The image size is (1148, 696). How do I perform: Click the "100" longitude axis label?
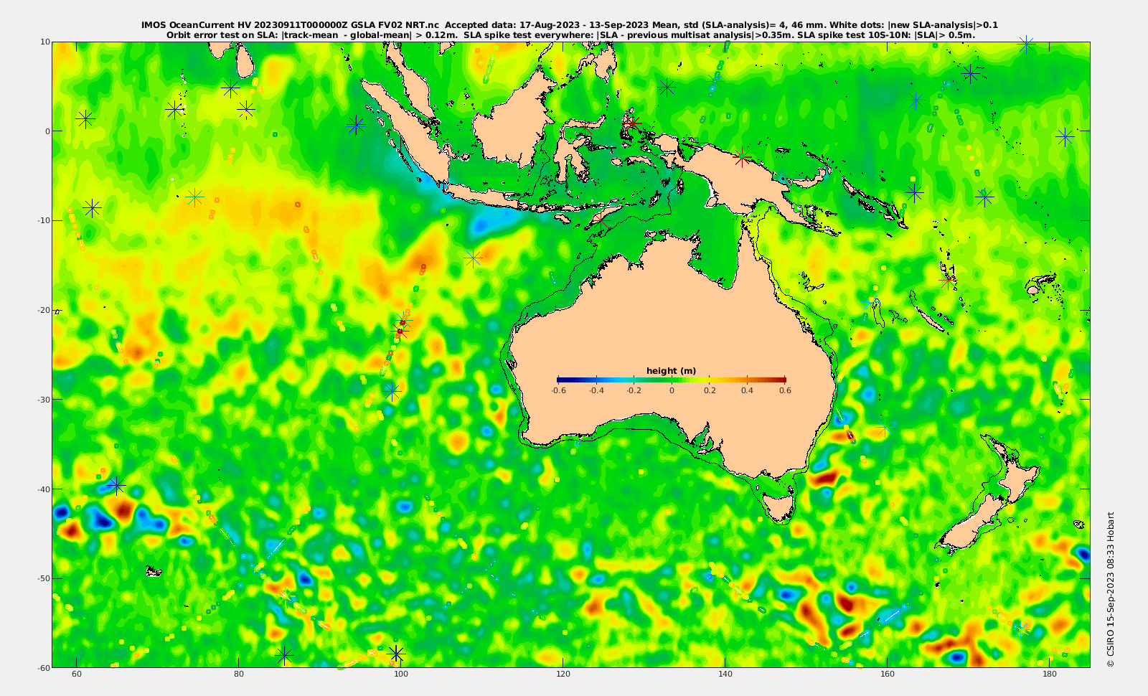[x=401, y=674]
